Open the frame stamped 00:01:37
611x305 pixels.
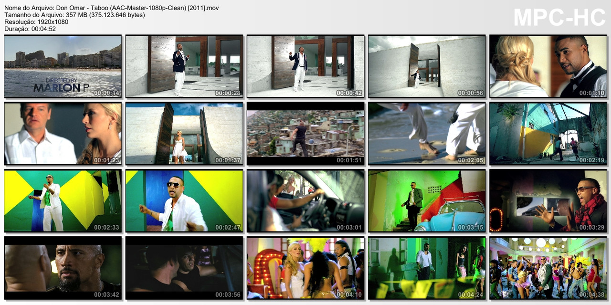pos(184,134)
